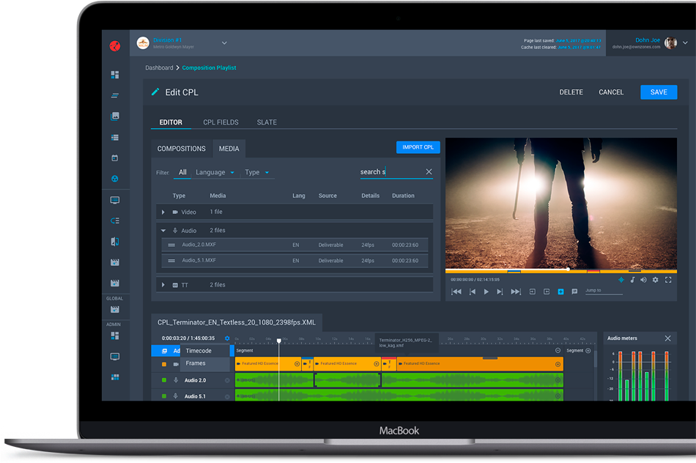Click the music note audio icon

632,280
